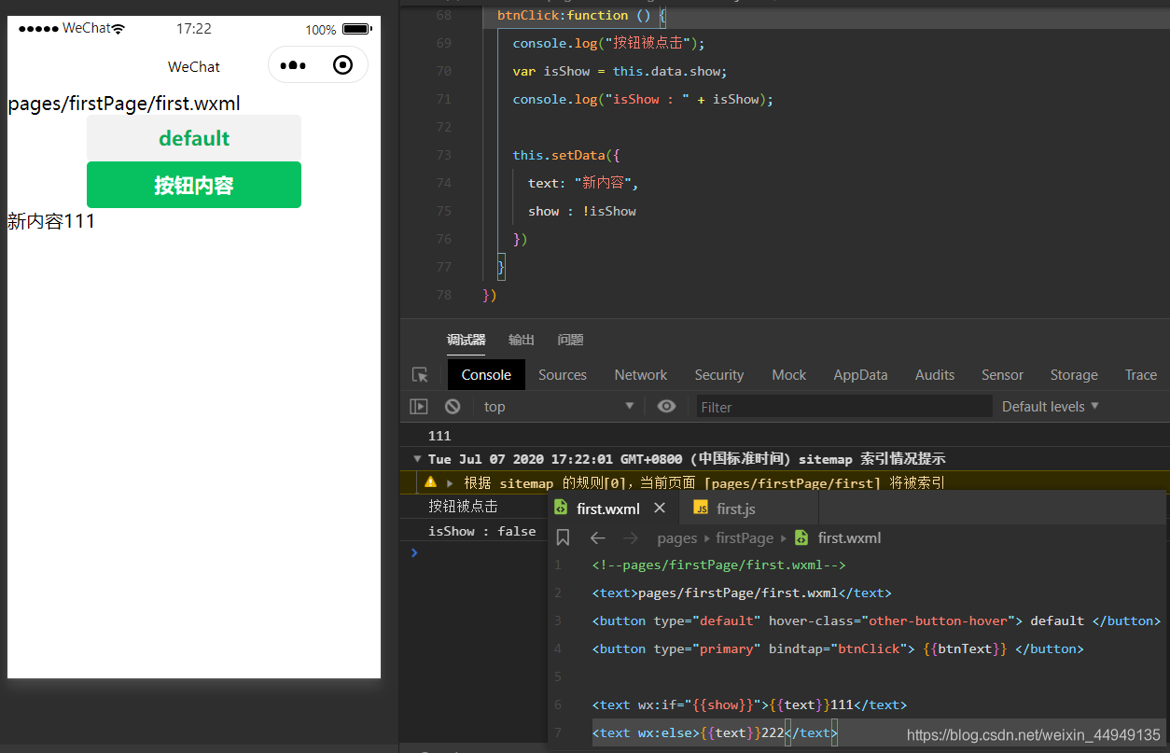The width and height of the screenshot is (1170, 753).
Task: Open the Default levels dropdown
Action: pyautogui.click(x=1051, y=407)
